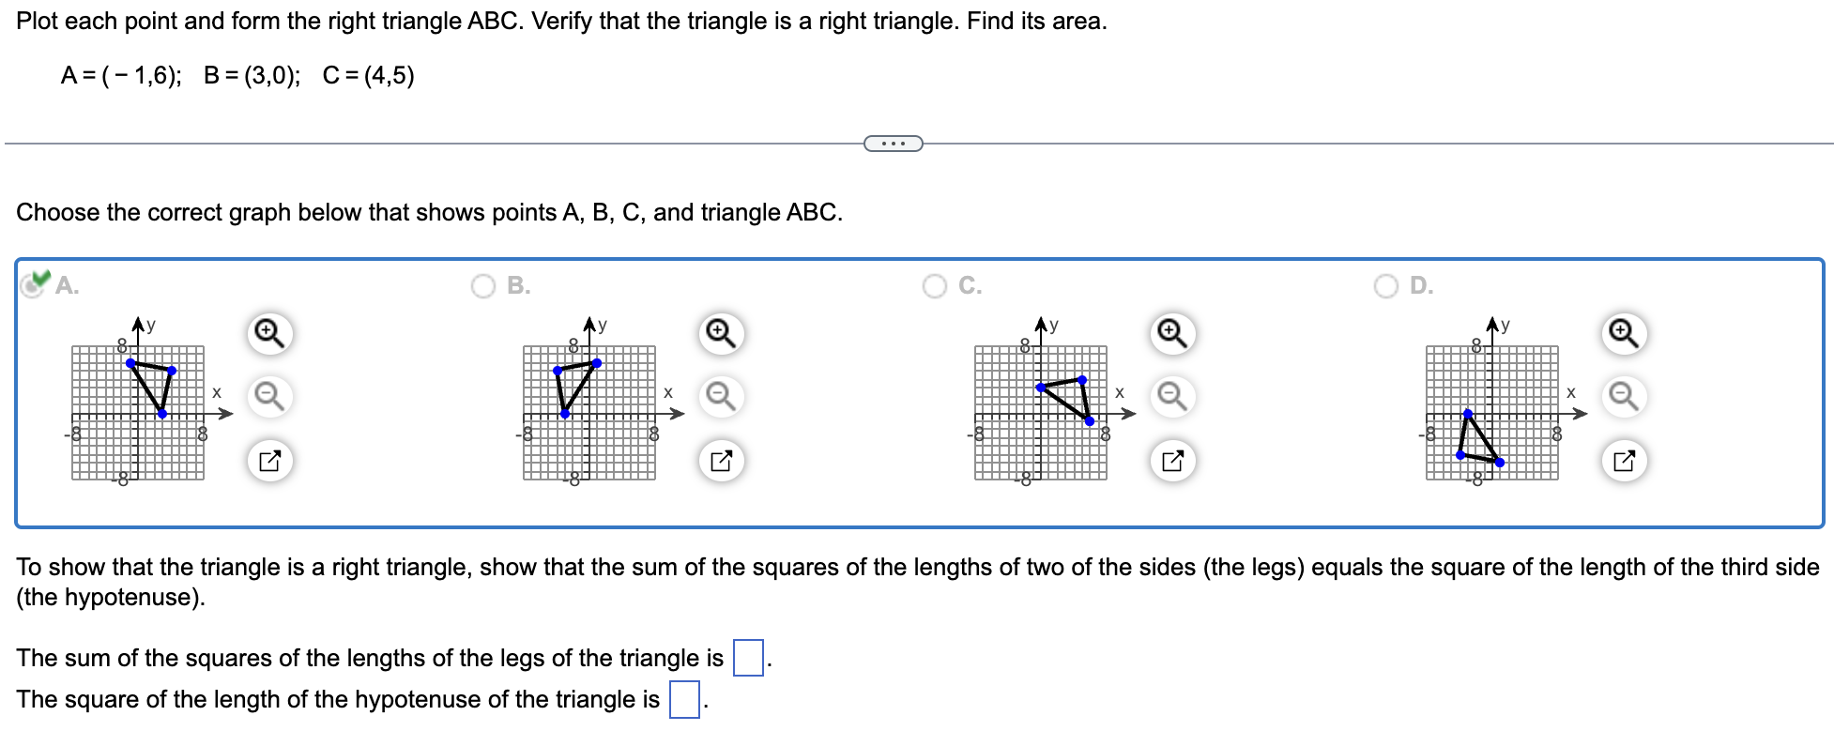The height and width of the screenshot is (746, 1834).
Task: Click the zoom-out magnifier for graph D
Action: [1622, 397]
